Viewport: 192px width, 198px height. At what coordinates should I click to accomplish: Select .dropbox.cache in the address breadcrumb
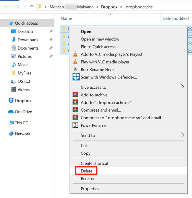pyautogui.click(x=139, y=7)
